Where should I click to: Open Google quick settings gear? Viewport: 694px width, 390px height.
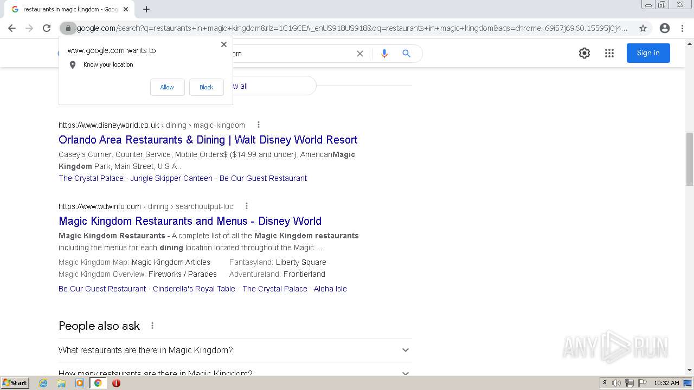(584, 53)
